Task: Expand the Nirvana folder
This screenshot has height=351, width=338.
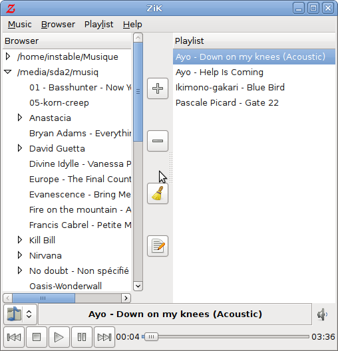Action: tap(20, 255)
